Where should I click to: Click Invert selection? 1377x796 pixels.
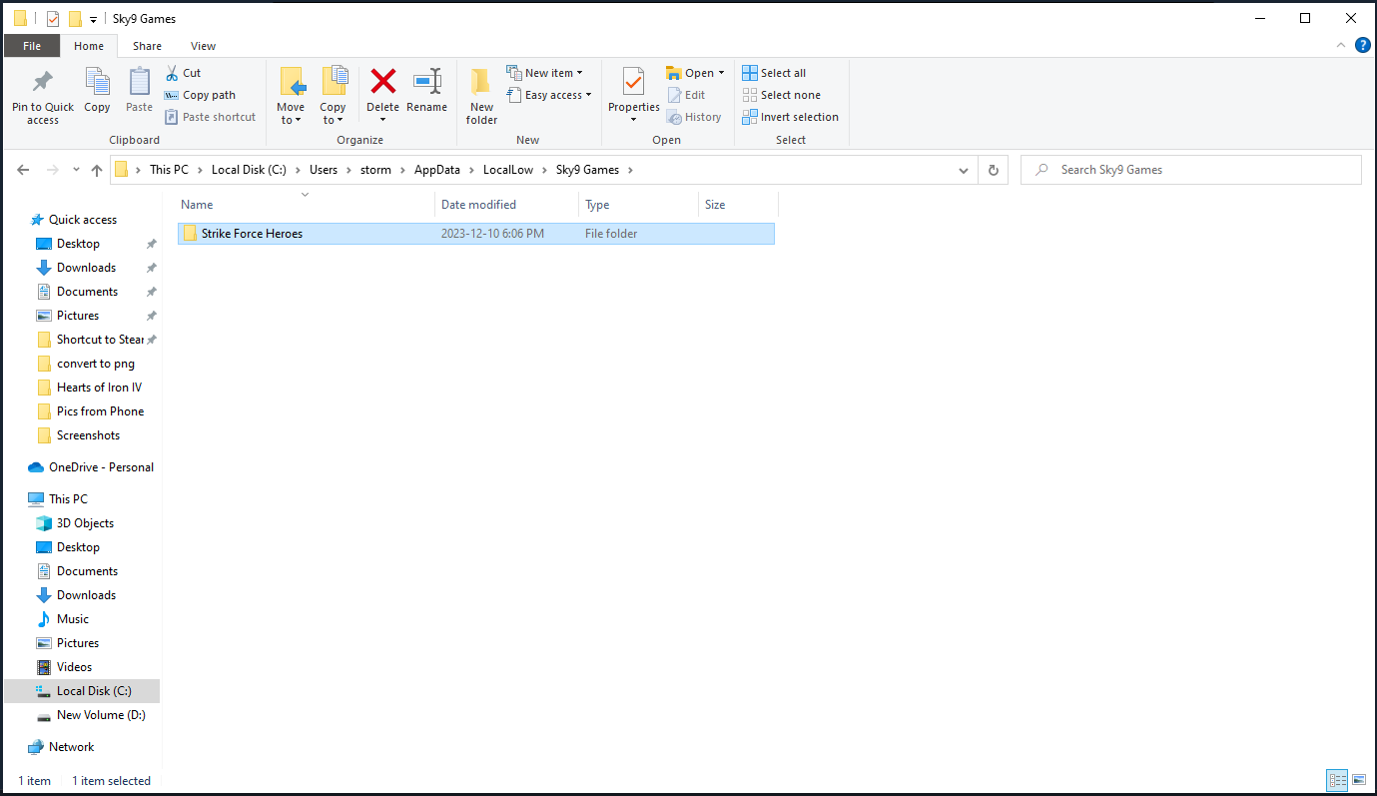point(790,117)
